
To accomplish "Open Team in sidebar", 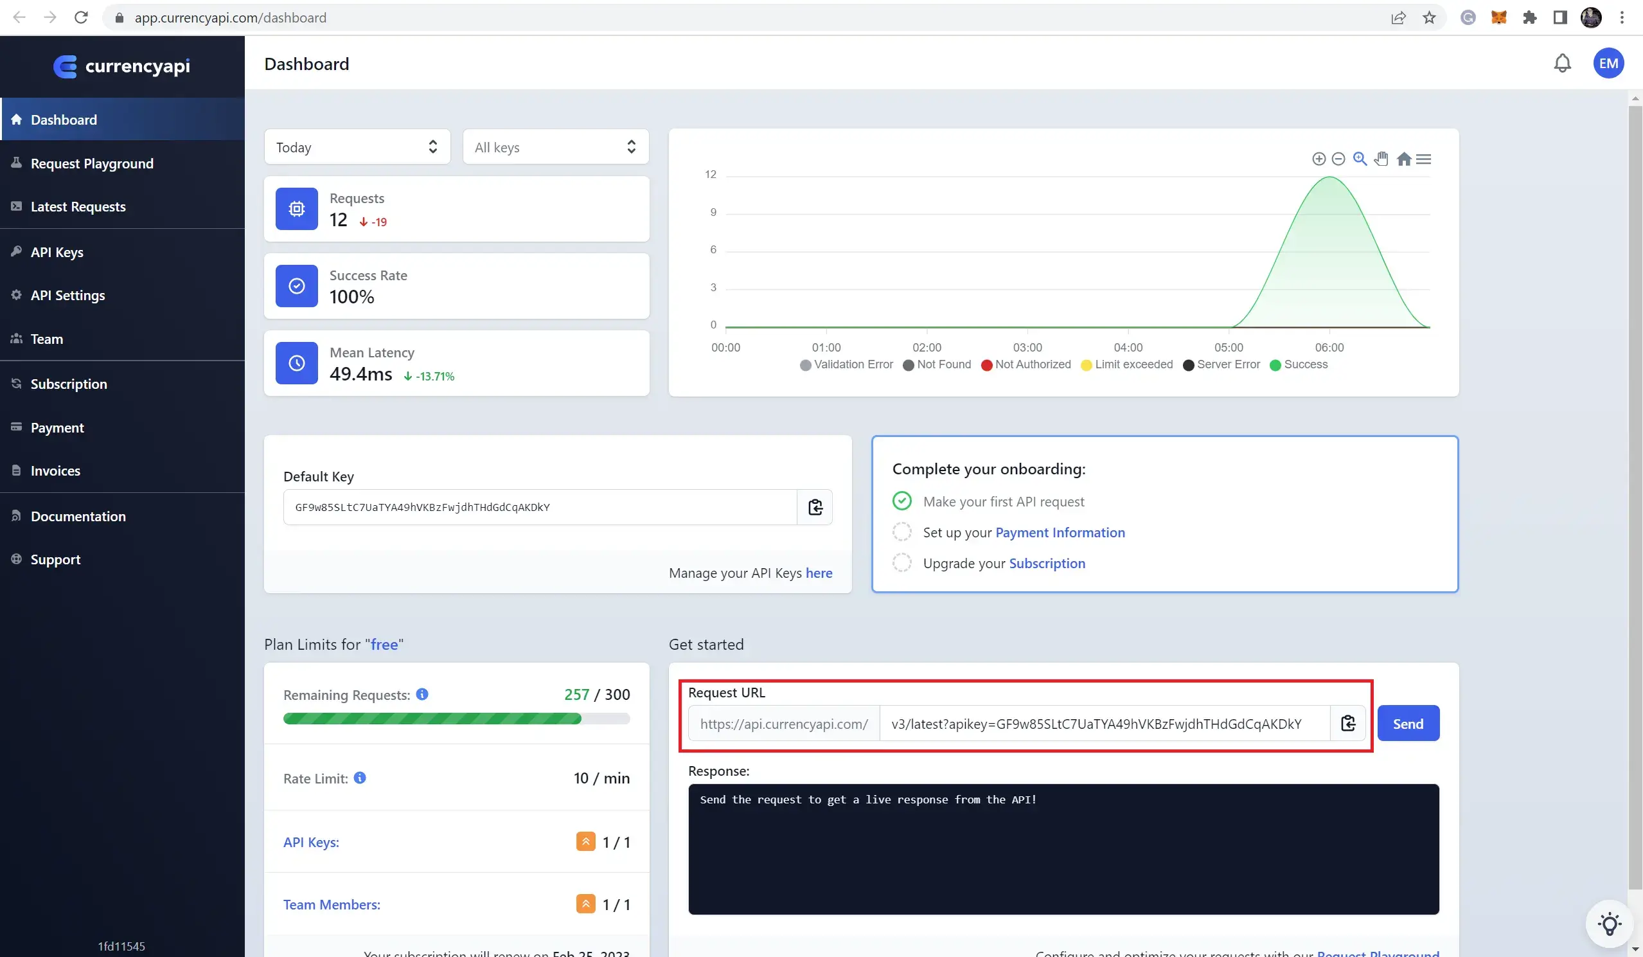I will click(x=123, y=339).
